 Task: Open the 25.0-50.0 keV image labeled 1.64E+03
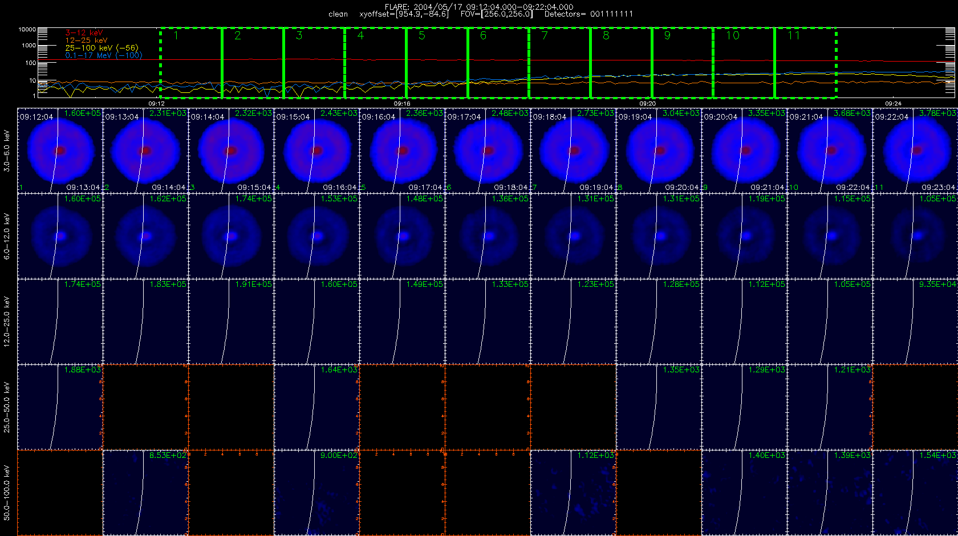(x=316, y=407)
